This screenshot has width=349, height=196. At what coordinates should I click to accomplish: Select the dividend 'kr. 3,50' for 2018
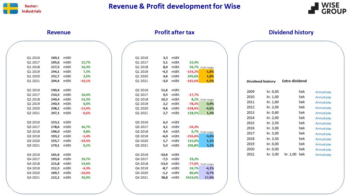click(x=273, y=139)
